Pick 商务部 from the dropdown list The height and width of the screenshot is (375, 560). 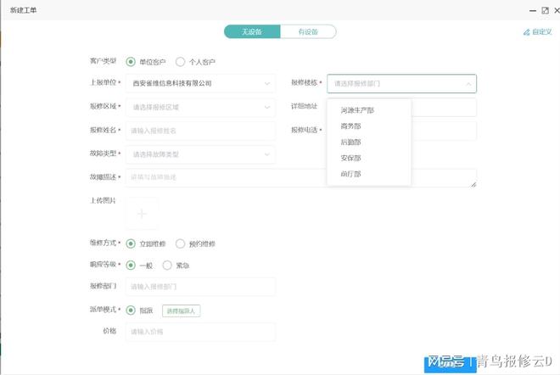coord(350,126)
